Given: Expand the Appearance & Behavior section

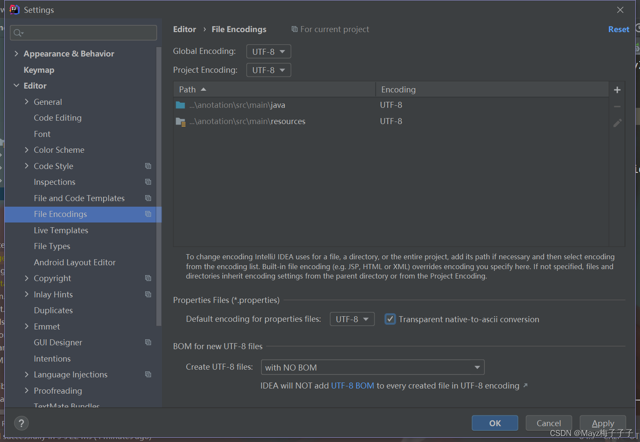Looking at the screenshot, I should coord(16,53).
